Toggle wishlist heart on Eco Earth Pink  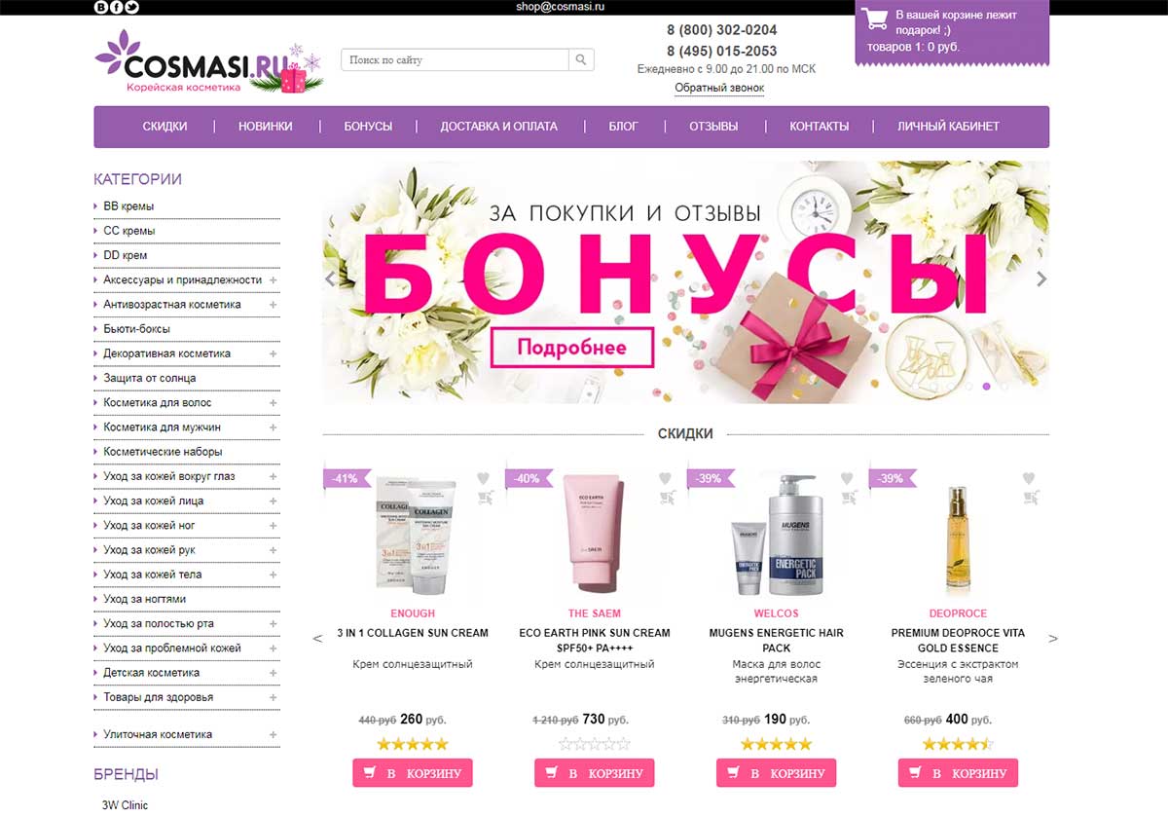[666, 478]
